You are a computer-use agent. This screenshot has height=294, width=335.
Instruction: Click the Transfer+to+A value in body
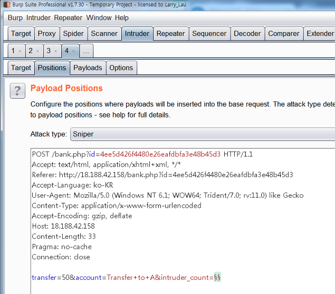point(131,277)
